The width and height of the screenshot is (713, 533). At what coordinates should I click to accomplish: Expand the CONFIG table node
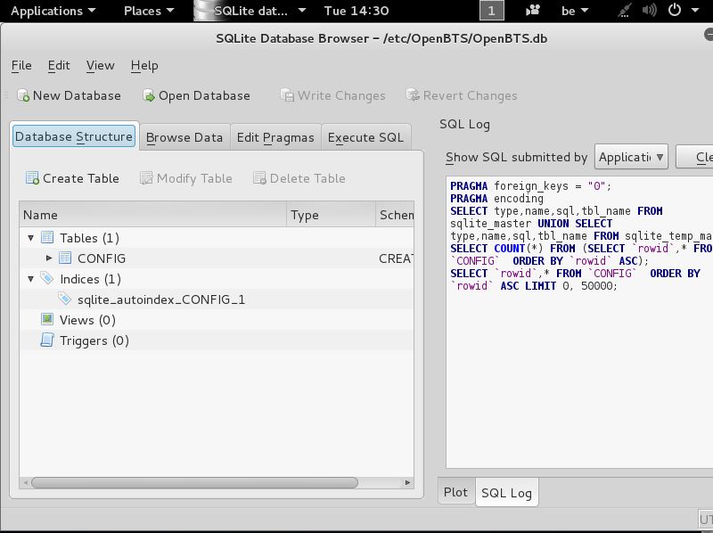[49, 258]
